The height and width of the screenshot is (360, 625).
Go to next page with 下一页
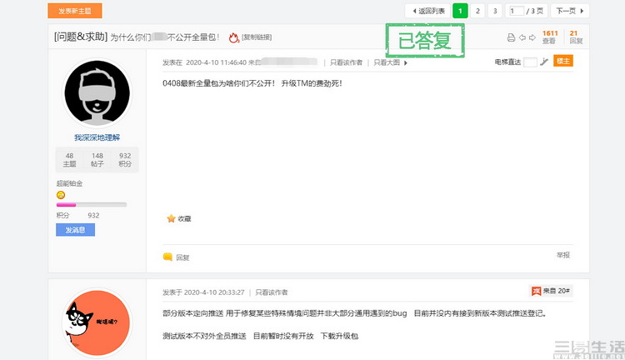coord(570,11)
